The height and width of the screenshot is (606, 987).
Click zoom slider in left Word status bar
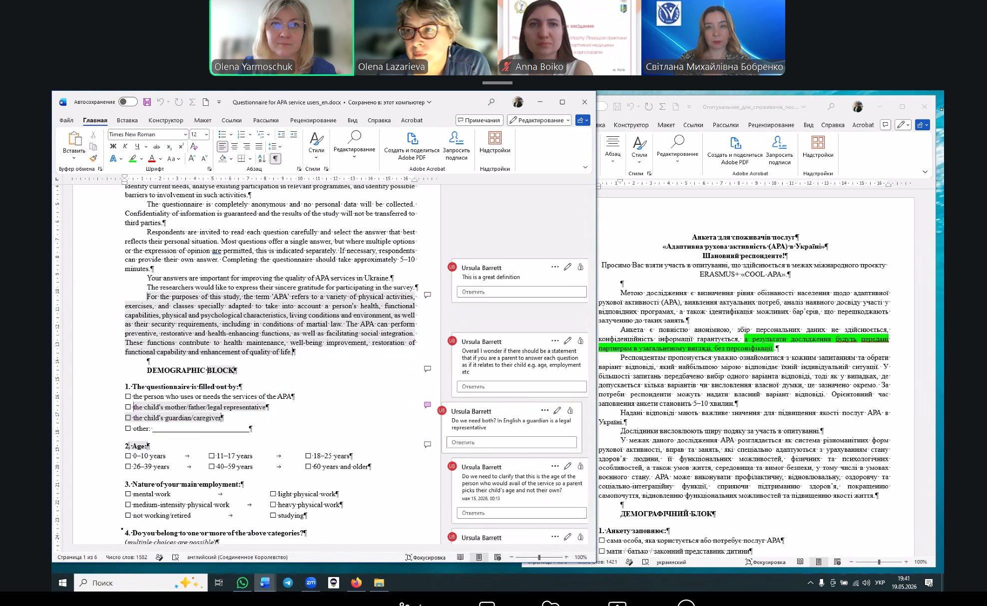pos(538,557)
